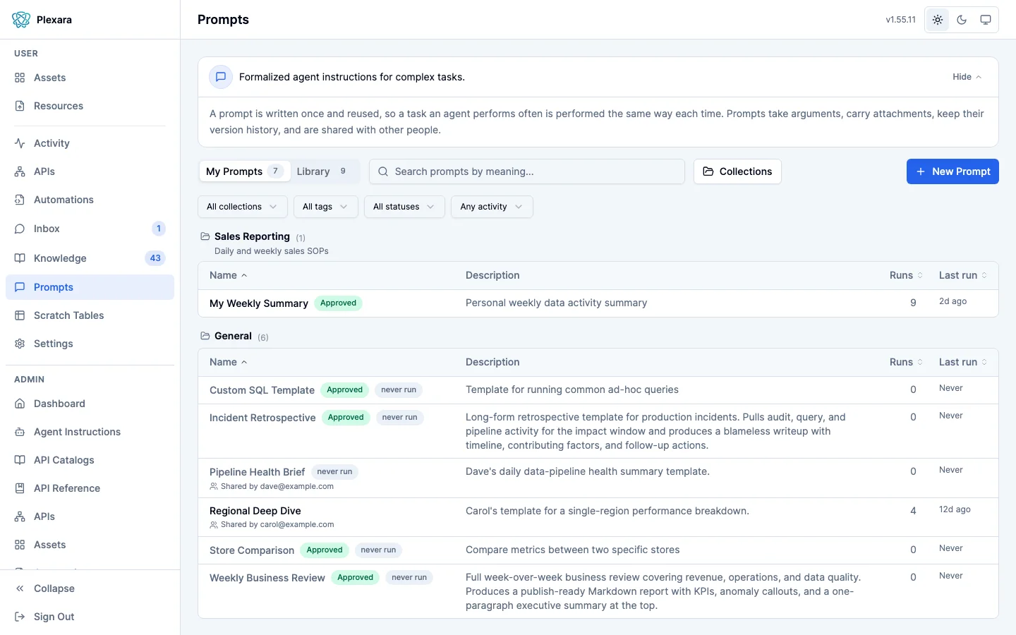Sign Out of Plexara
Viewport: 1016px width, 635px height.
[x=90, y=617]
